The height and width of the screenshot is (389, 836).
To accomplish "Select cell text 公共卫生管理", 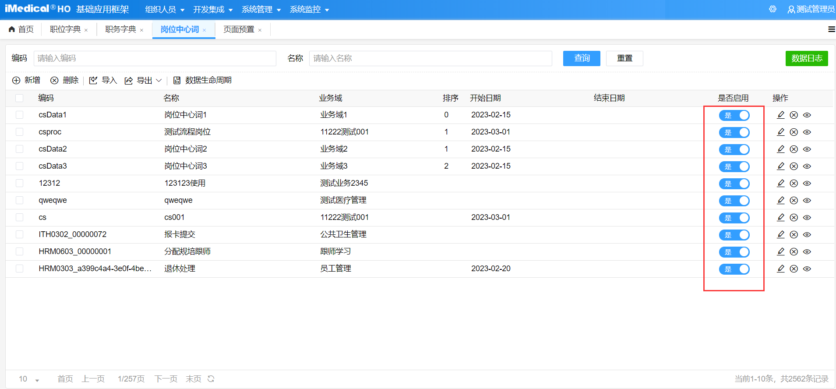I will tap(343, 234).
